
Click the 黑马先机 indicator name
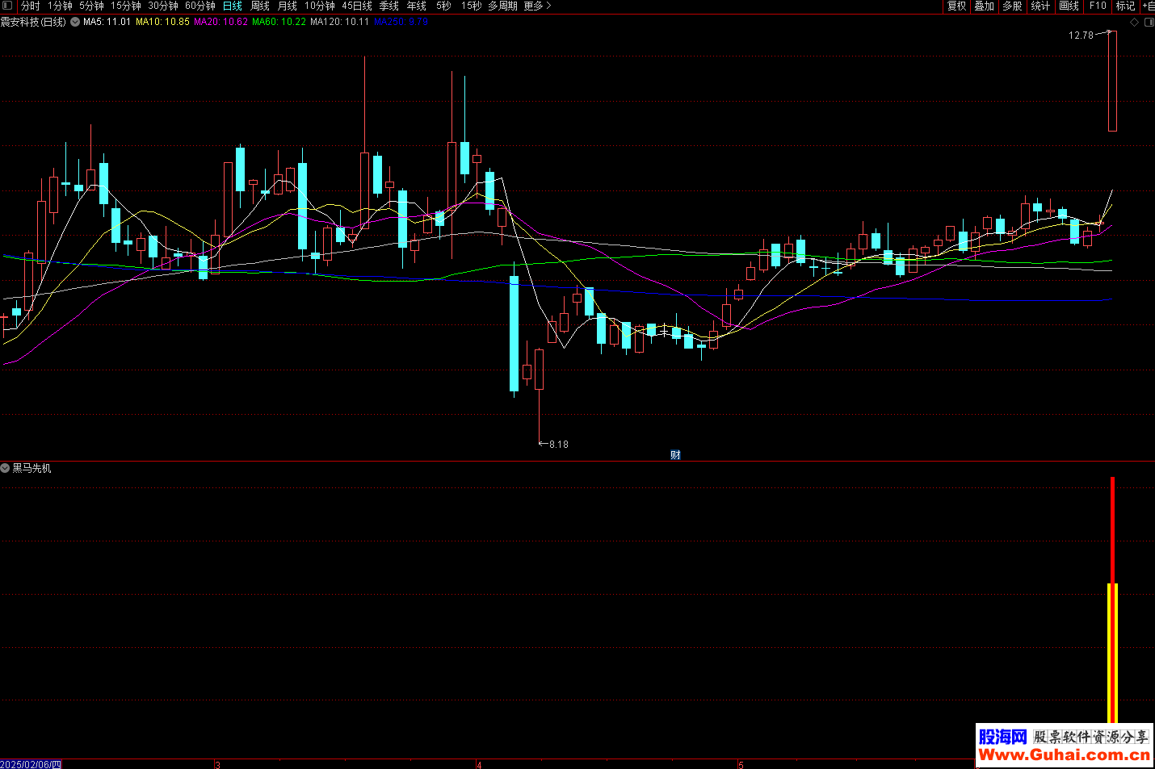click(x=31, y=468)
